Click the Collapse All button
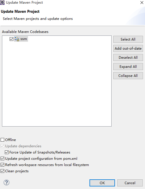 pos(128,76)
